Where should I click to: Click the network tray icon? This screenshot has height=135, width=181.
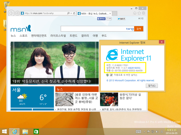(153, 132)
